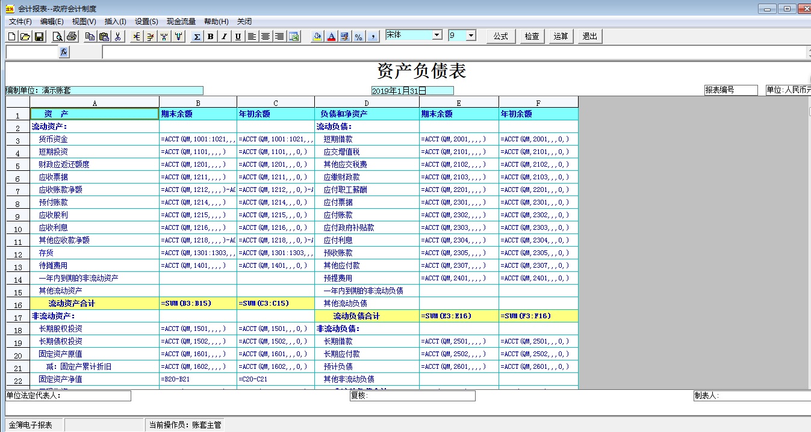Toggle italic formatting
This screenshot has width=811, height=432.
[223, 36]
